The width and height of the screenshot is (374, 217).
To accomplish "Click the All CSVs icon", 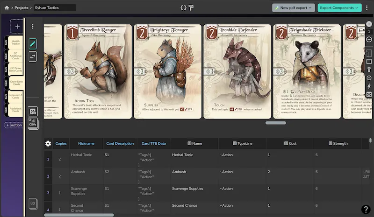I will click(33, 123).
